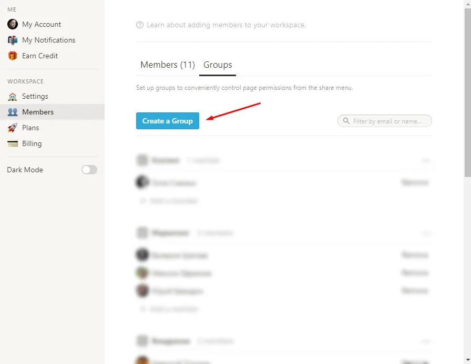
Task: Toggle Dark Mode switch on
Action: click(x=89, y=170)
